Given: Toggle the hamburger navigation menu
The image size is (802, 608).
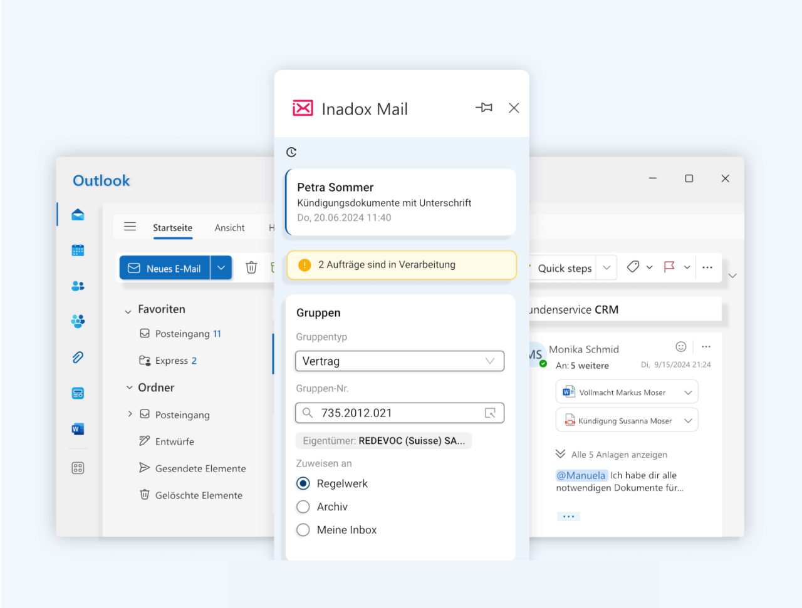Looking at the screenshot, I should click(130, 227).
